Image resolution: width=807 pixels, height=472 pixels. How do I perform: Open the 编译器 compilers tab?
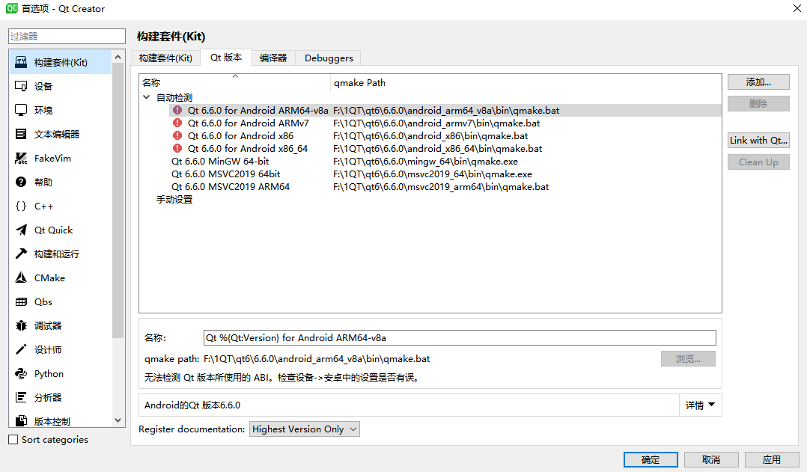tap(273, 58)
